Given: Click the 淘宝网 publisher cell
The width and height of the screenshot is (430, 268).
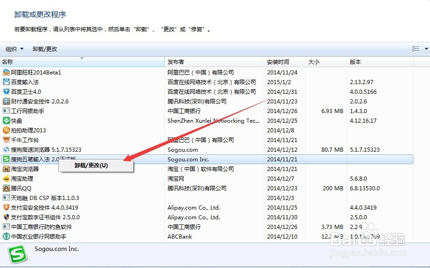Looking at the screenshot, I should (175, 178).
